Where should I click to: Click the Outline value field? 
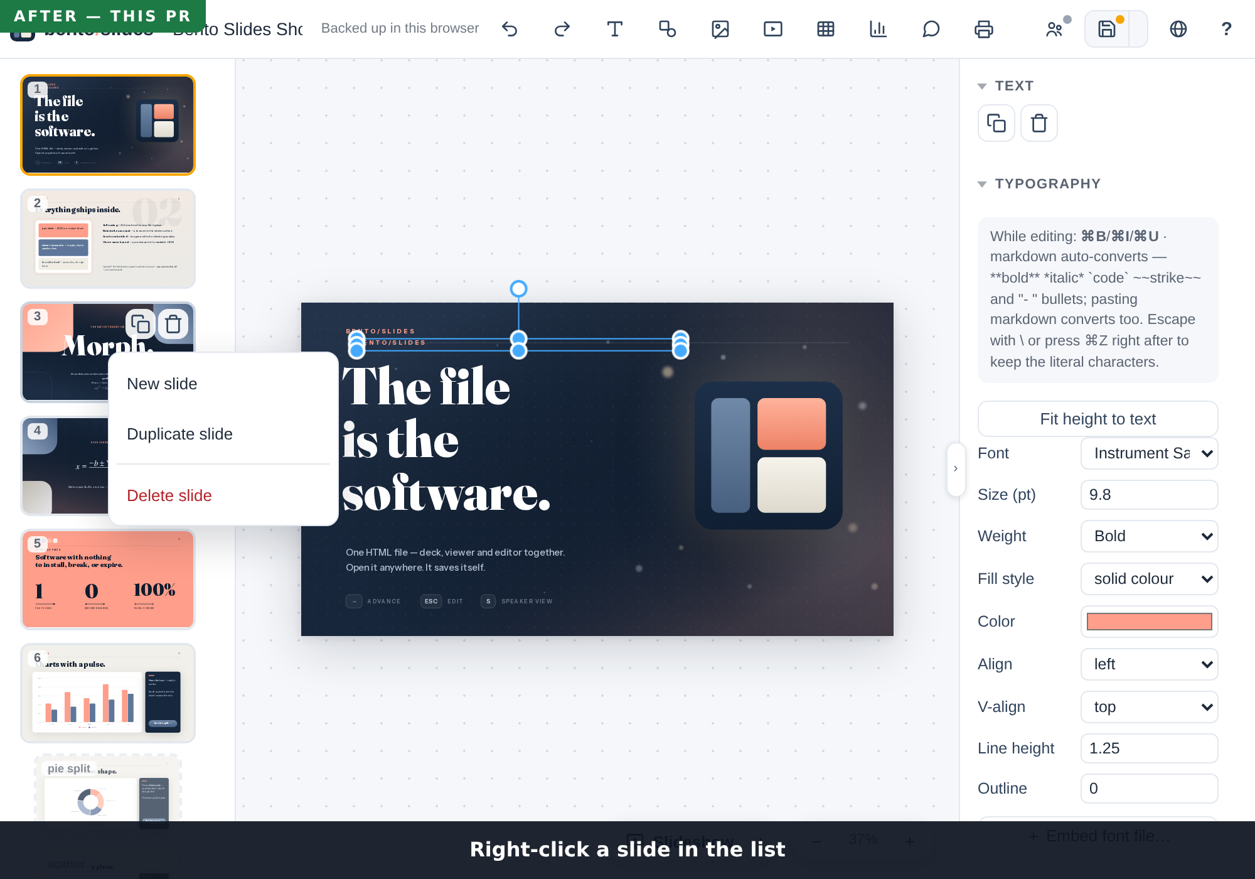point(1150,789)
